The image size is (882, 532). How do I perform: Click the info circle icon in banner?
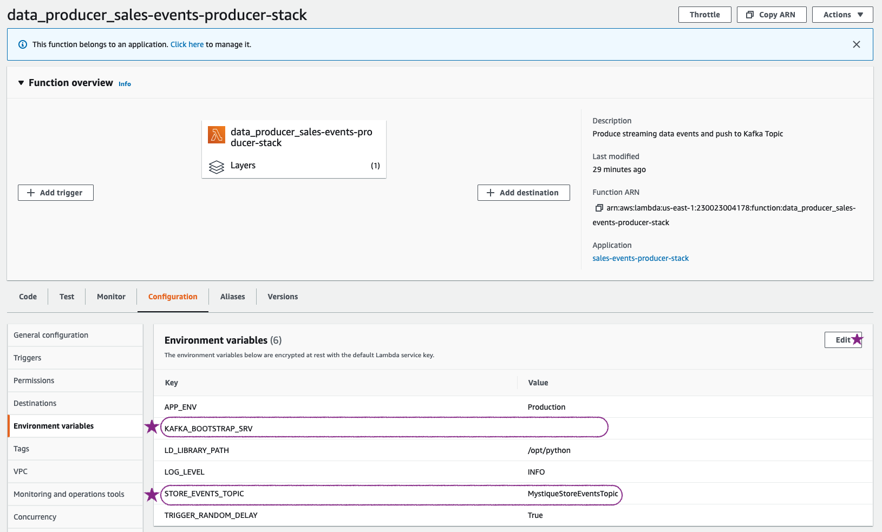click(x=23, y=44)
